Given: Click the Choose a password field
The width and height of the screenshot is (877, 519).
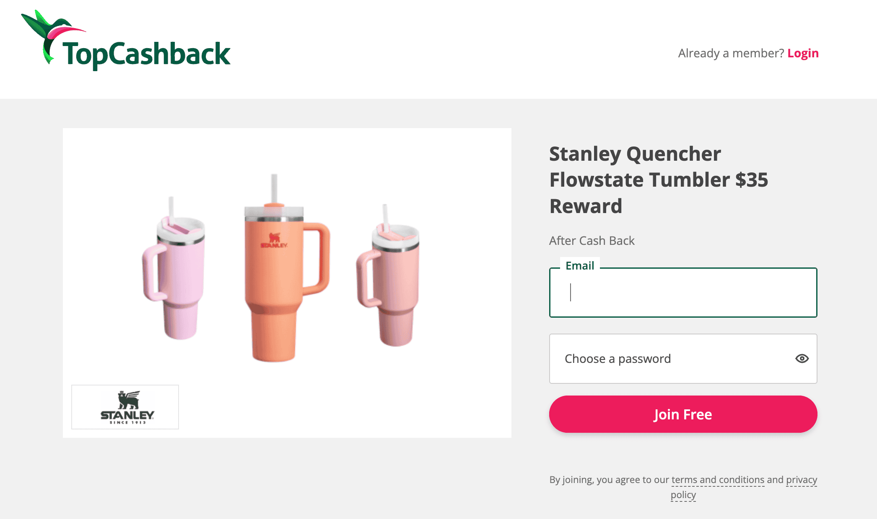Looking at the screenshot, I should click(x=671, y=359).
